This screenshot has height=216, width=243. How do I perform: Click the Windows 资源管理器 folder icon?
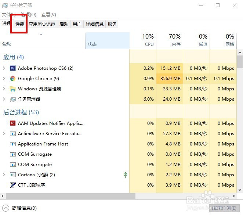13,89
